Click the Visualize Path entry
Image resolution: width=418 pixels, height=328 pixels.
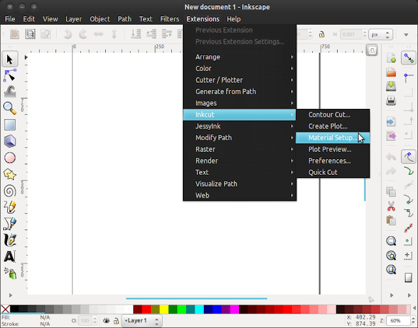(240, 184)
